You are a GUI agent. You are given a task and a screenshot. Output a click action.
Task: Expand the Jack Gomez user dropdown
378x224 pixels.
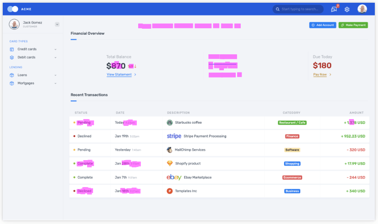[57, 24]
